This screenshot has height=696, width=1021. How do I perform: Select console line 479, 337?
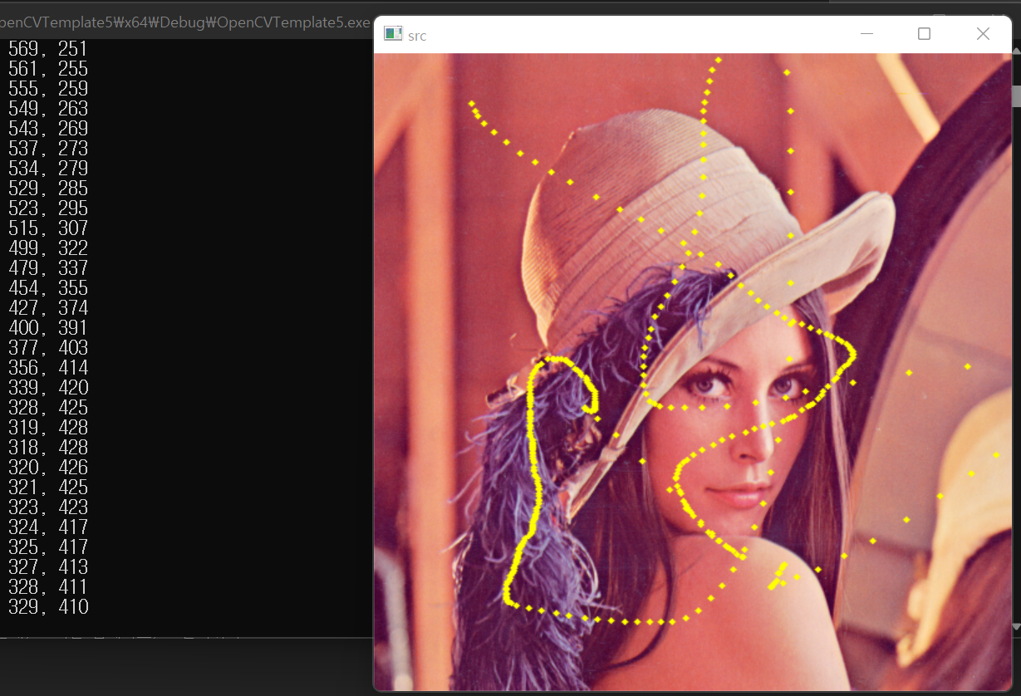coord(47,268)
